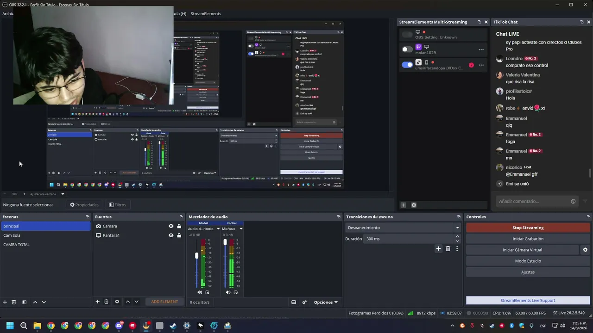Remove the selected source in Fuentes
This screenshot has width=593, height=333.
[x=106, y=302]
